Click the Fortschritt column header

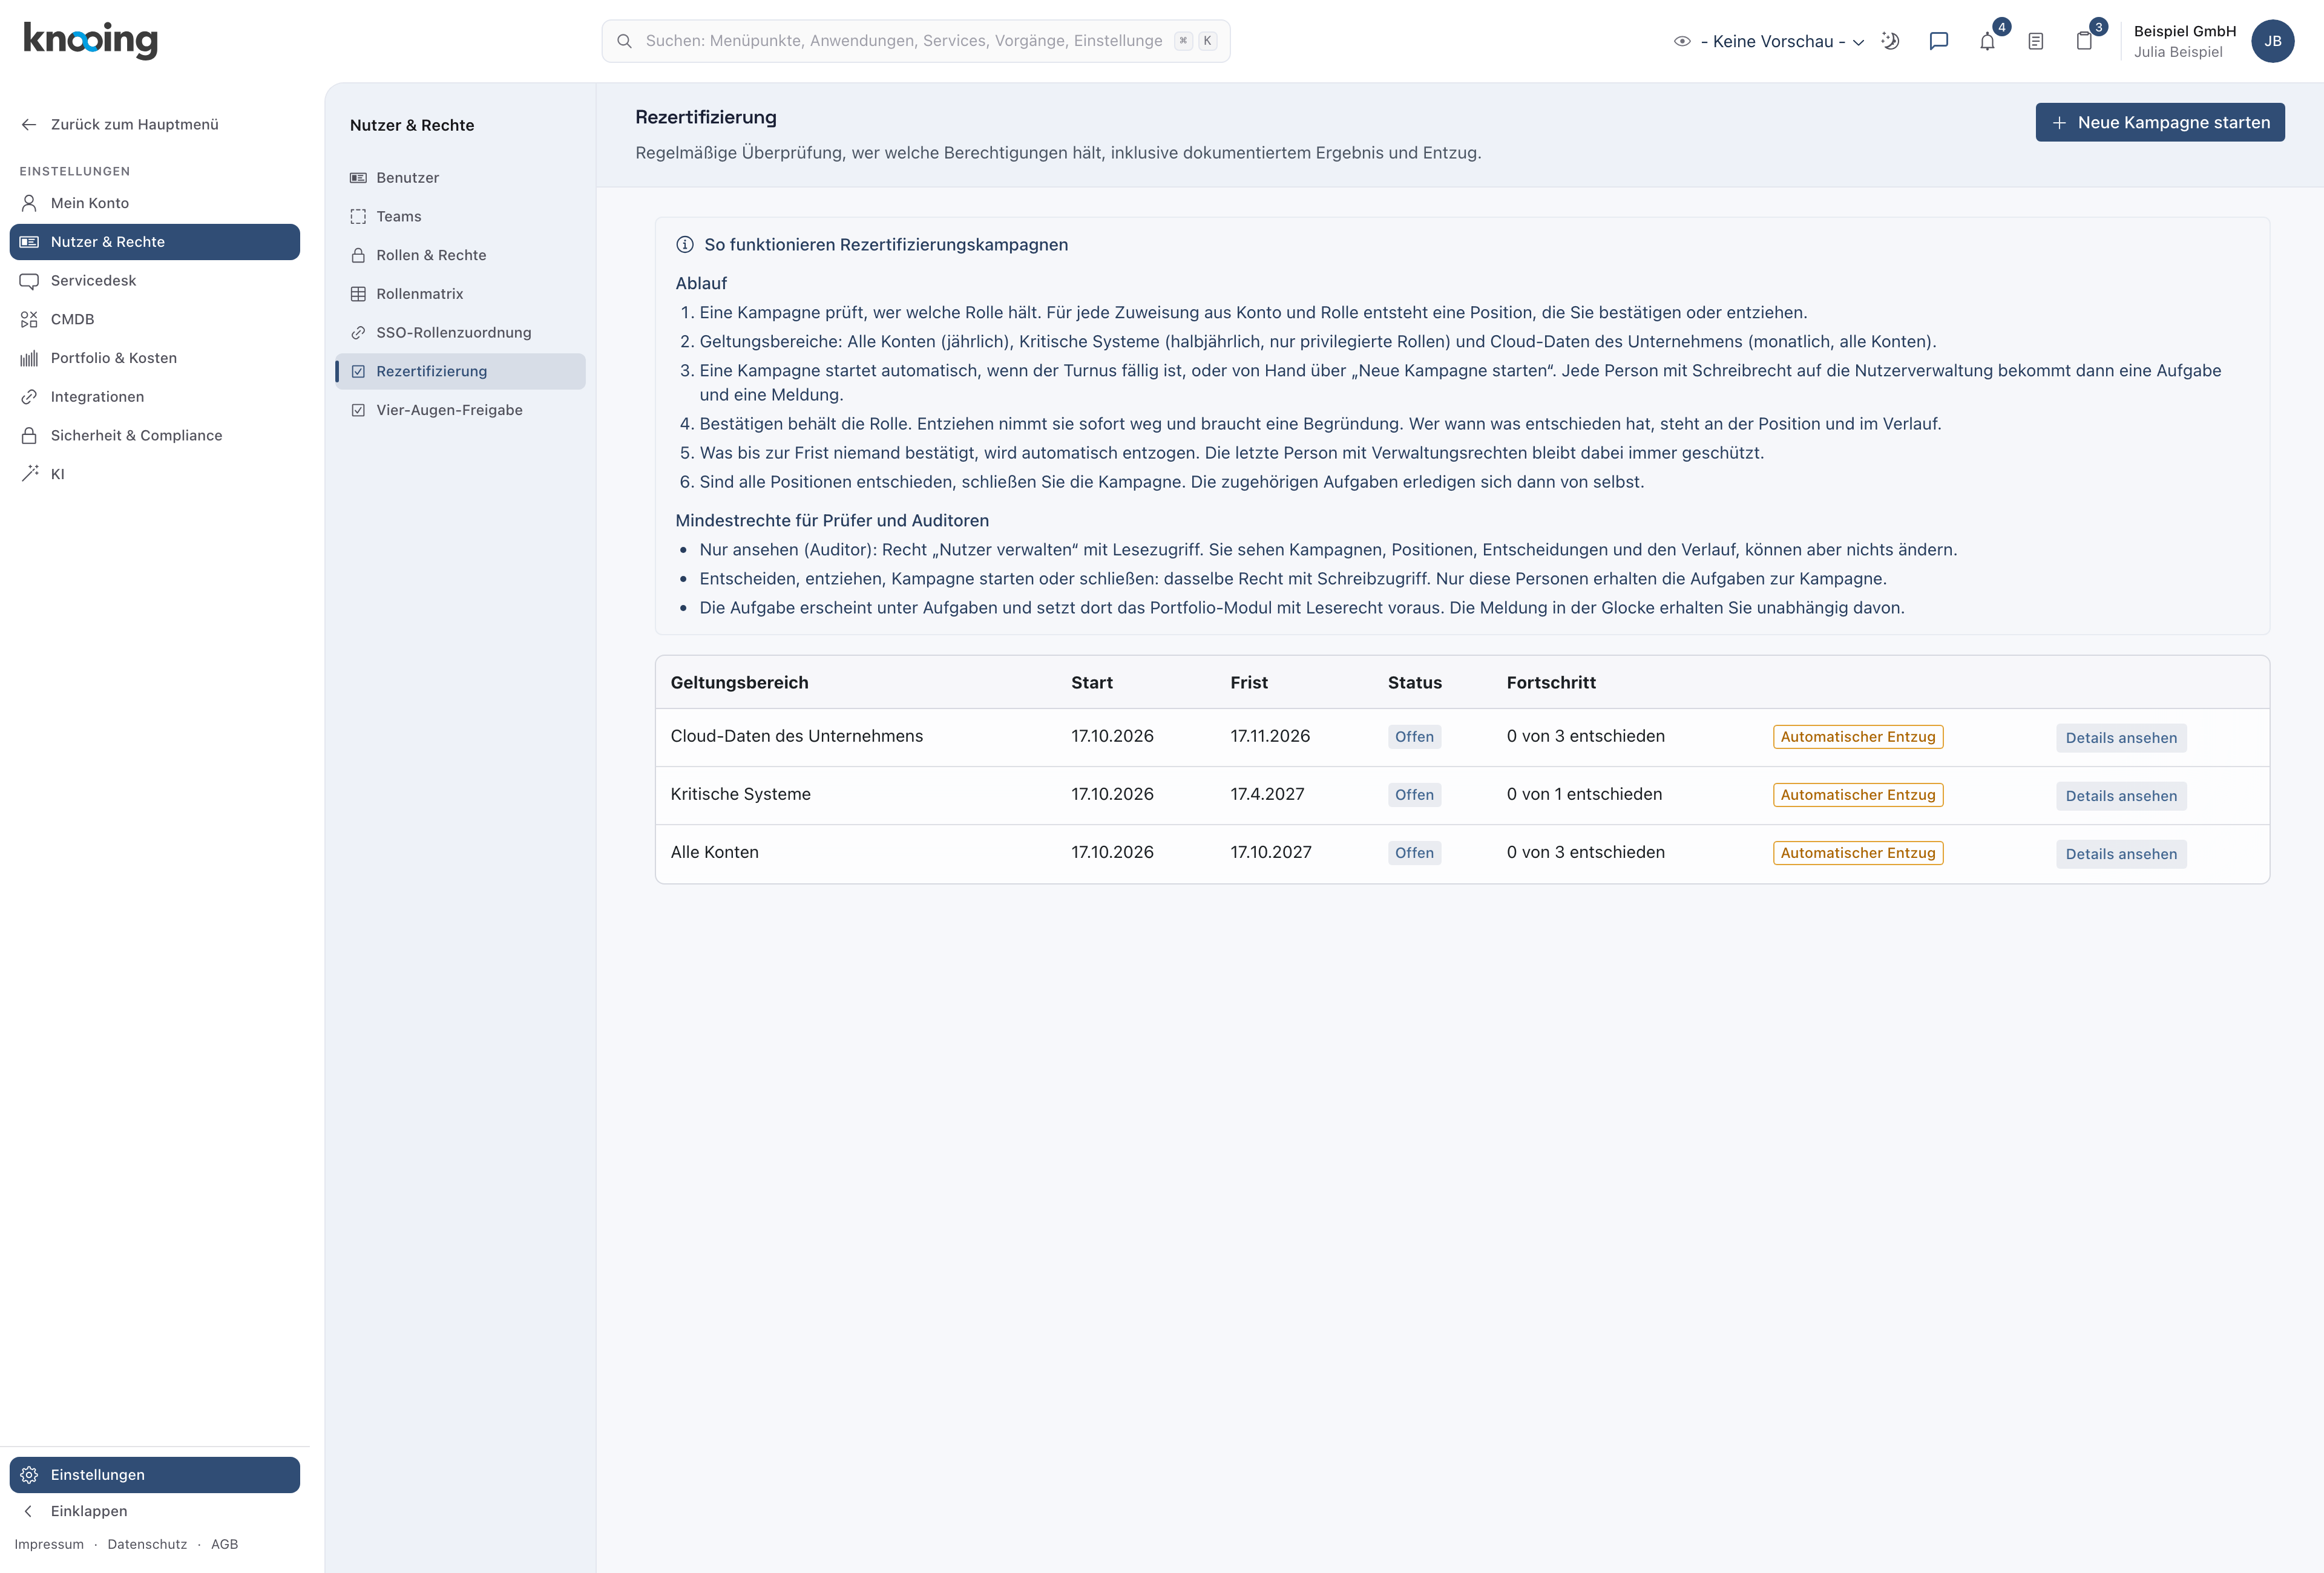[1551, 682]
